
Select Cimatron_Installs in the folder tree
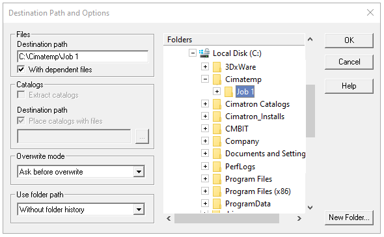click(254, 117)
